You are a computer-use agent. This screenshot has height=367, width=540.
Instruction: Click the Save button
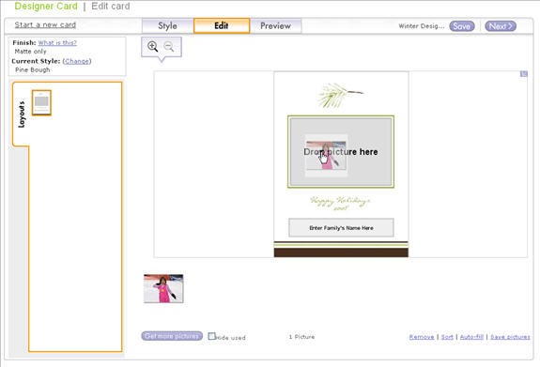[x=462, y=26]
